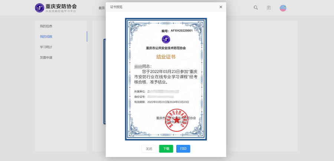The width and height of the screenshot is (334, 161).
Task: Open the user avatar menu
Action: click(x=283, y=8)
